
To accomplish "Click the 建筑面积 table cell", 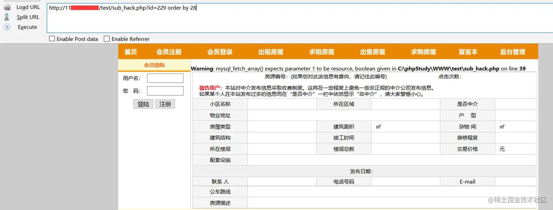I will tap(344, 127).
